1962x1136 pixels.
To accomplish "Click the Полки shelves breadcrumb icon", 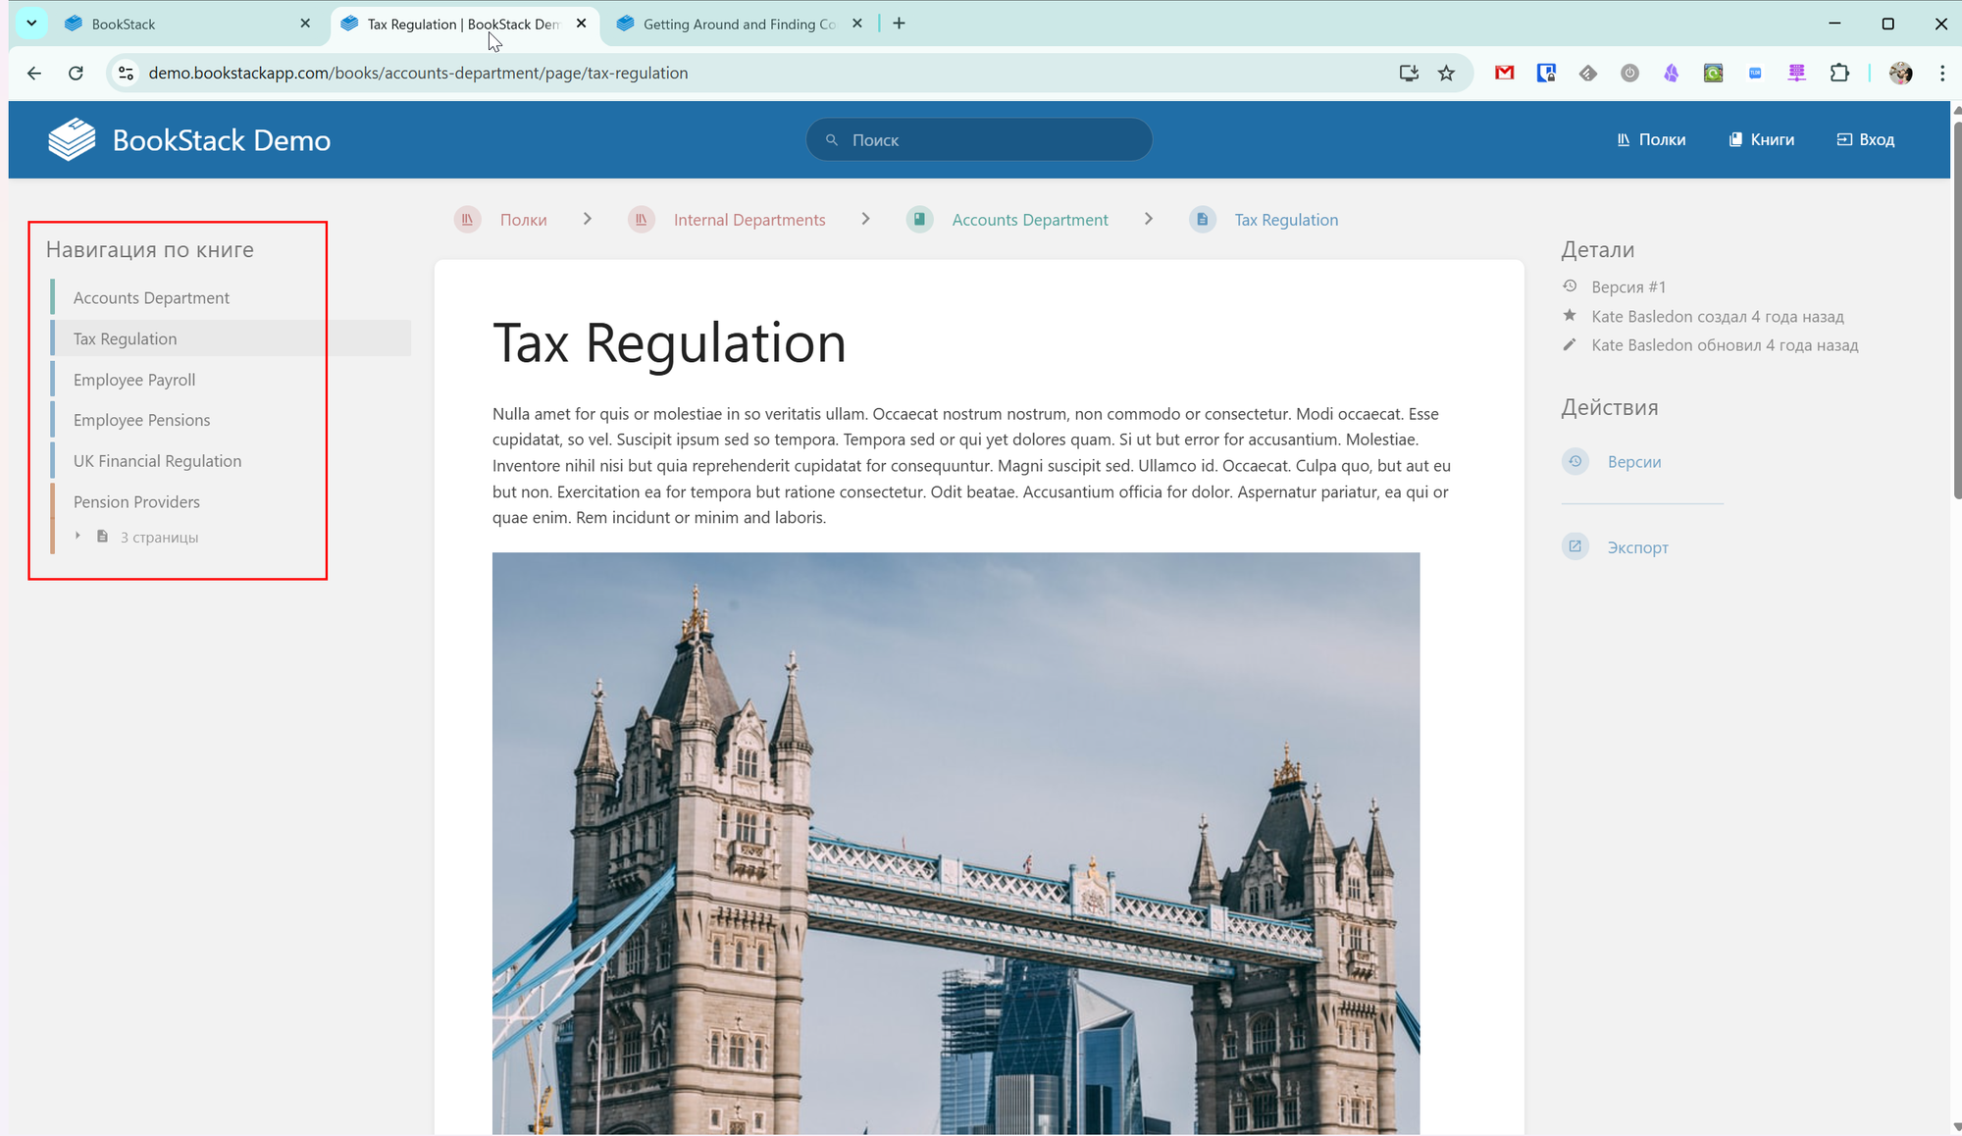I will tap(468, 220).
